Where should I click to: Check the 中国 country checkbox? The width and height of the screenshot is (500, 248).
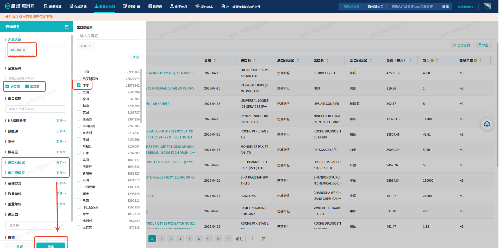pyautogui.click(x=79, y=72)
